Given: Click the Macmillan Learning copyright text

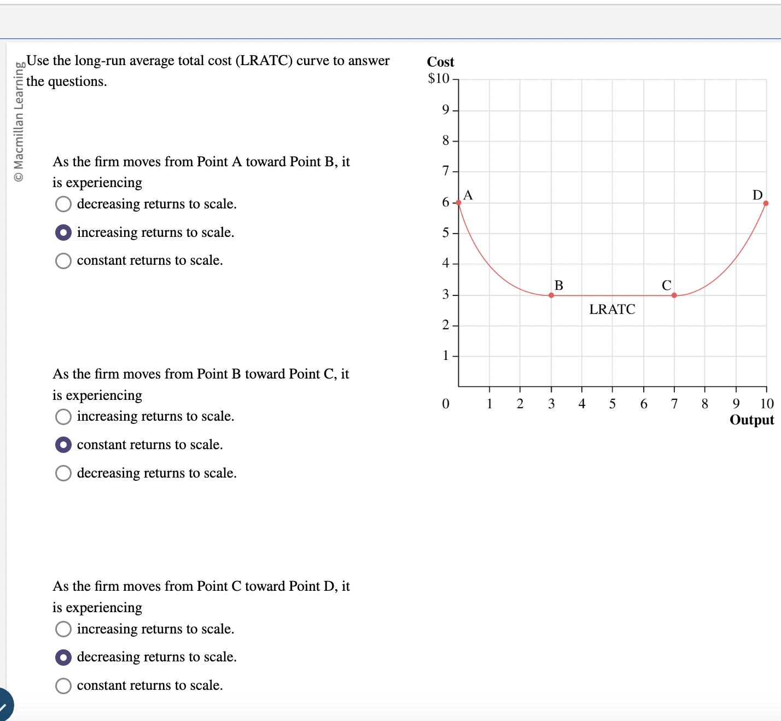Looking at the screenshot, I should (x=19, y=121).
